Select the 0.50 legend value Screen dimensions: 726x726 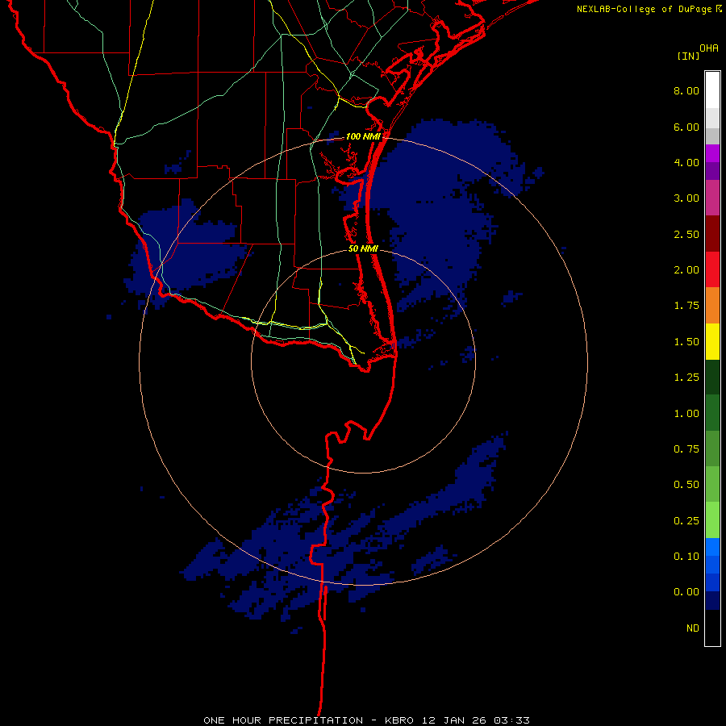click(x=686, y=485)
